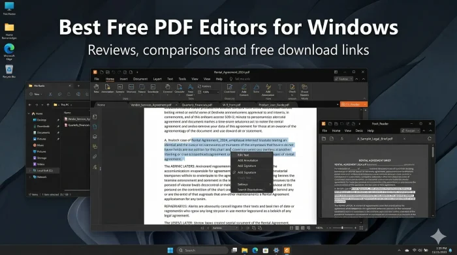The image size is (457, 255).
Task: Click the open folder icon in Foxit_Reader toolbar
Action: click(324, 139)
